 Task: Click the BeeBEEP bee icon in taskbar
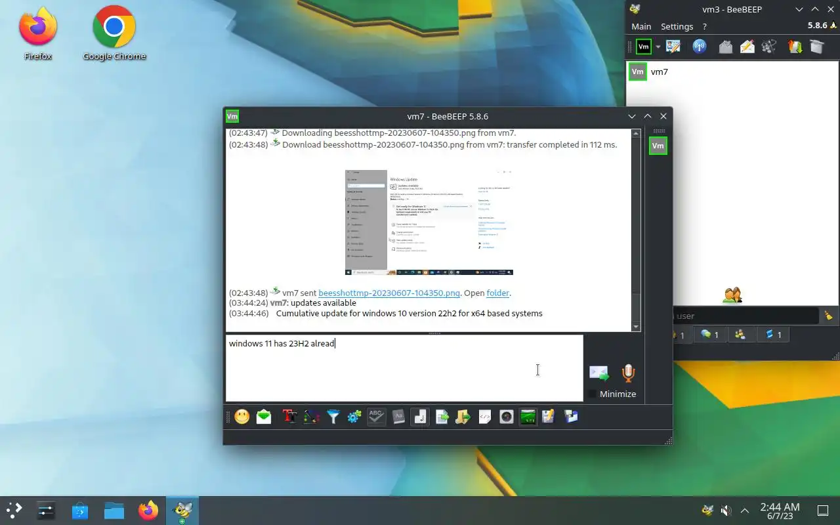(182, 510)
